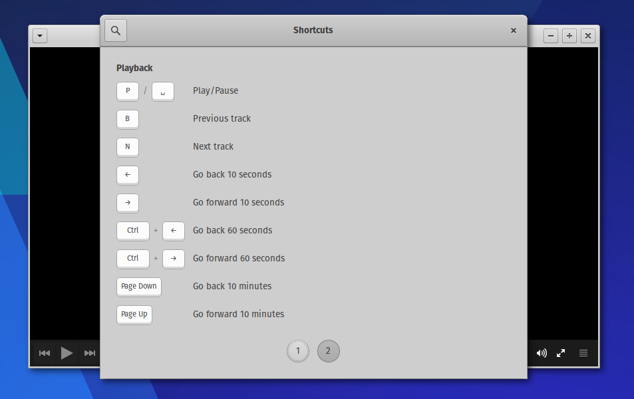634x399 pixels.
Task: Click the previous track icon in the player
Action: [x=44, y=353]
